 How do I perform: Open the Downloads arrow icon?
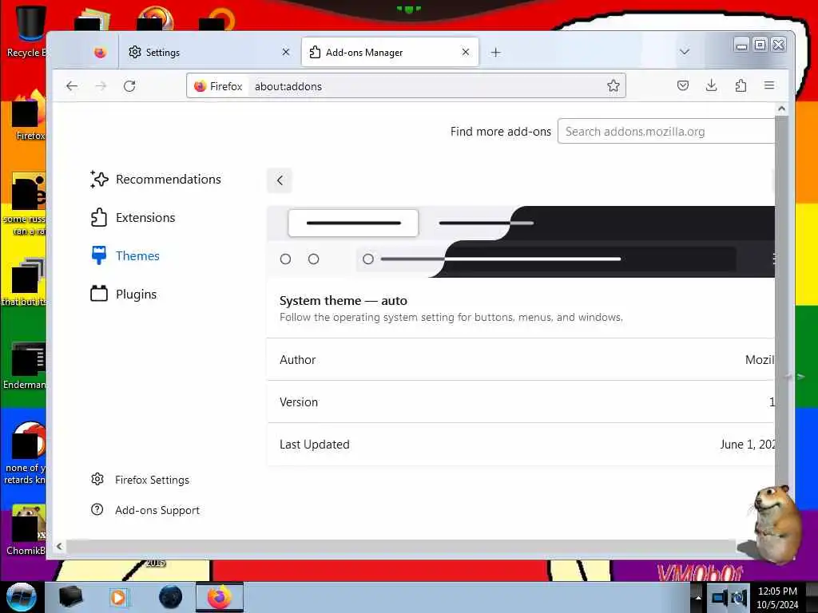pos(712,85)
